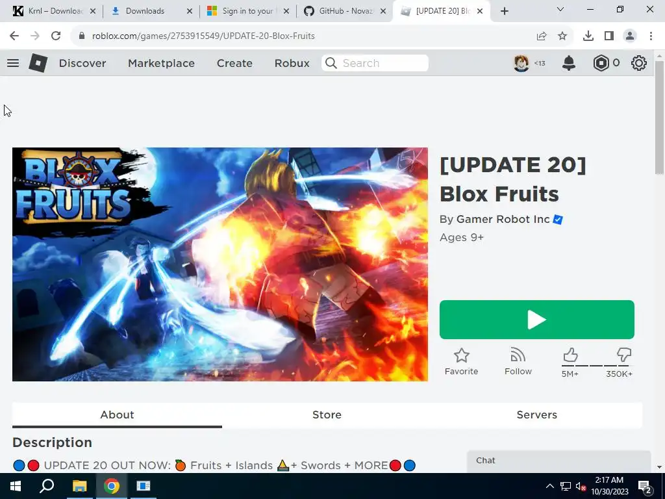The image size is (665, 499).
Task: Open Windows taskbar search
Action: coord(47,486)
